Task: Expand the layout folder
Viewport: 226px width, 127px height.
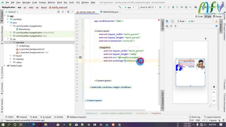Action: pyautogui.click(x=11, y=56)
